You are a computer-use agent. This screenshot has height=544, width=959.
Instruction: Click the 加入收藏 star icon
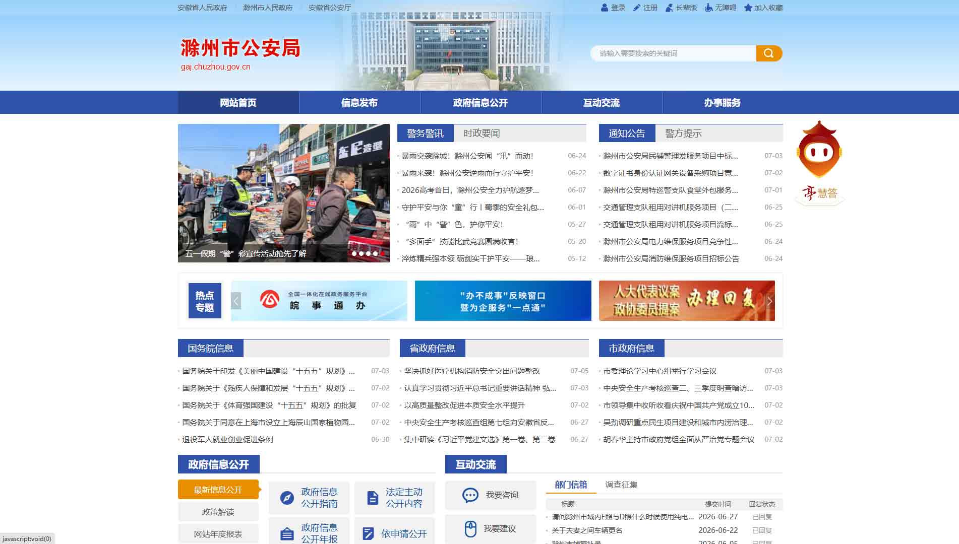[x=748, y=8]
